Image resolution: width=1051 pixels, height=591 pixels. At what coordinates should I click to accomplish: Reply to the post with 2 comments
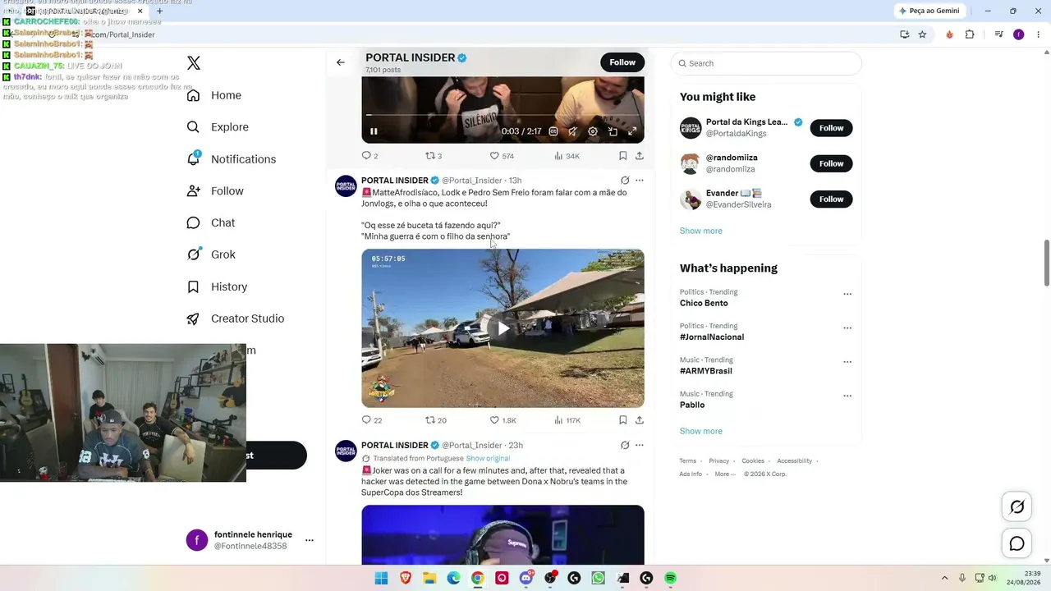point(369,156)
